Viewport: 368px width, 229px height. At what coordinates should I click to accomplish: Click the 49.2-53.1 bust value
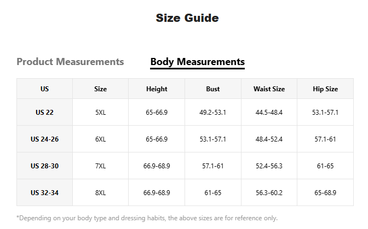pos(213,113)
